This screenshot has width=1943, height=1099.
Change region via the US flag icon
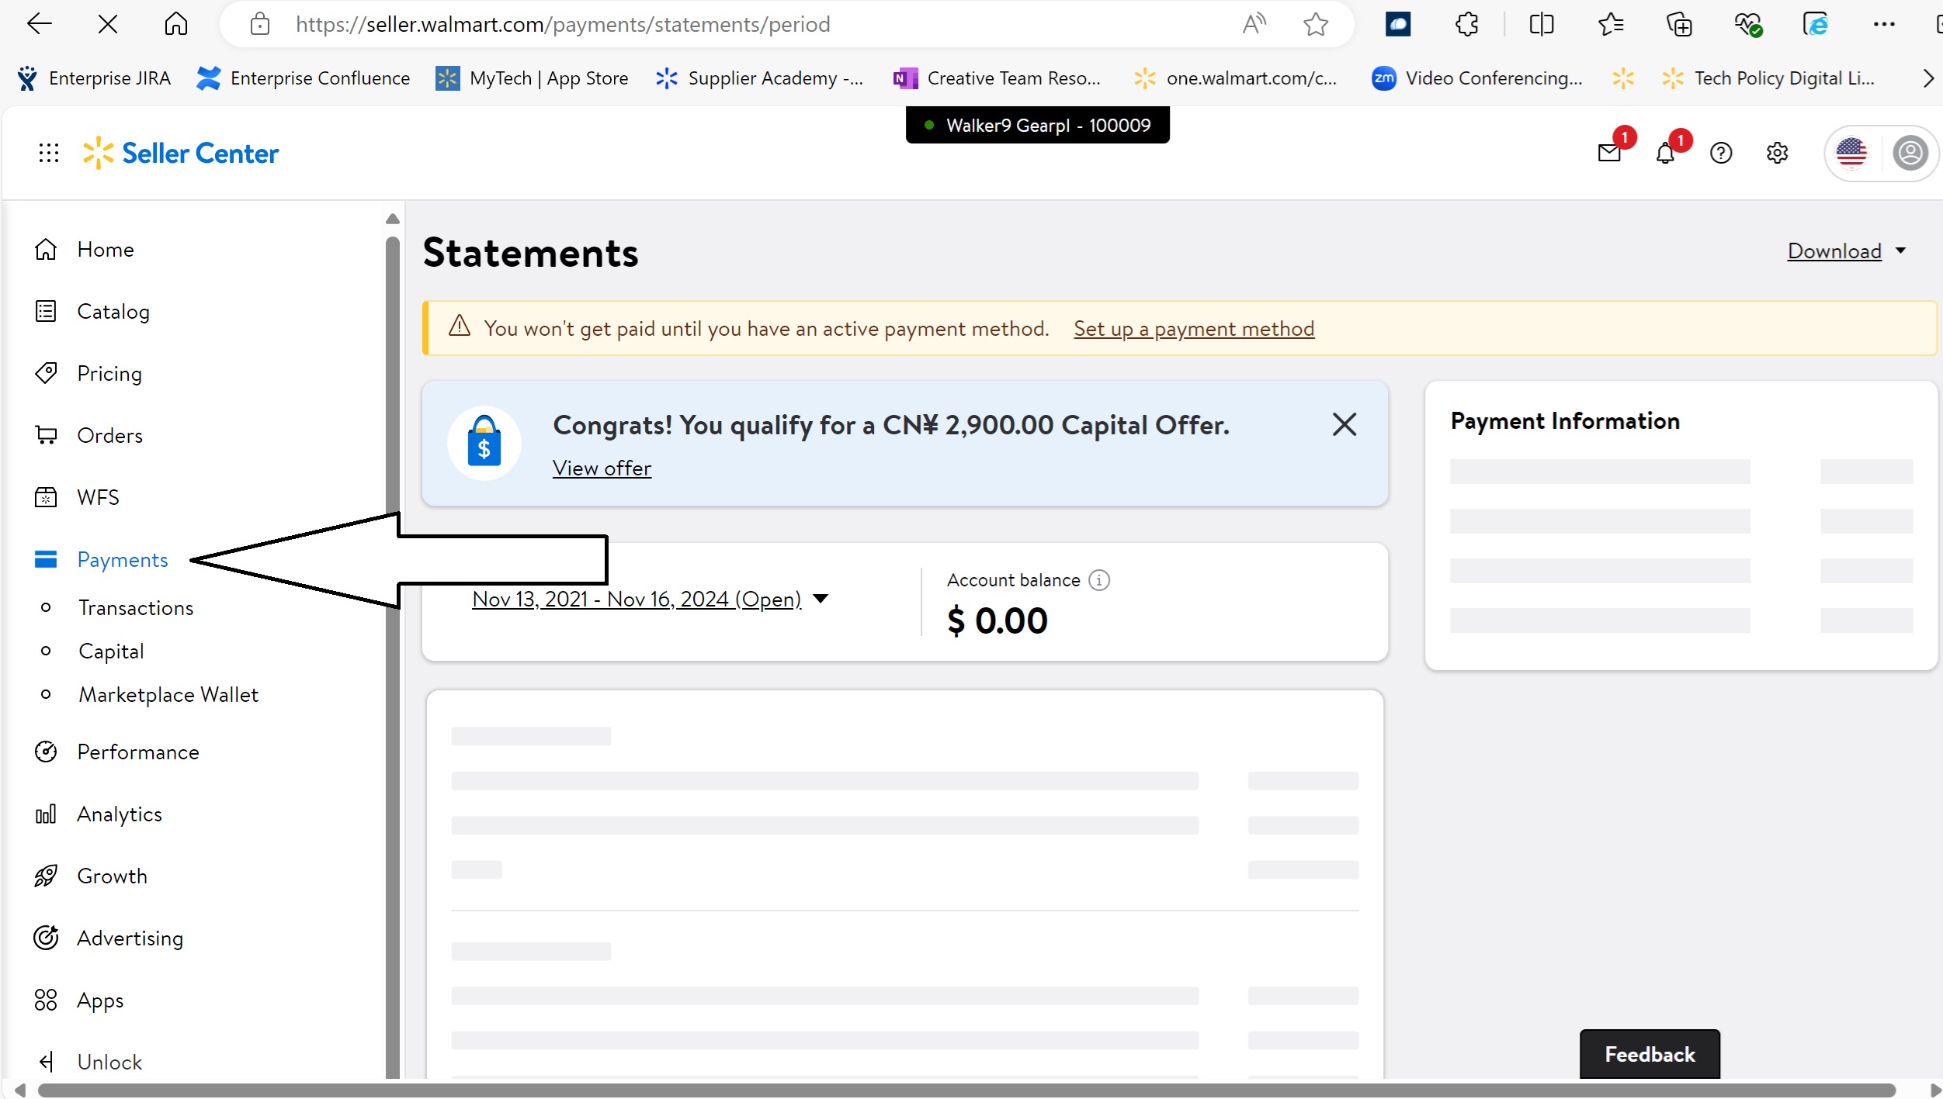tap(1851, 153)
